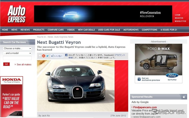This screenshot has width=189, height=118.
Task: Click the NEWSLETTER link
Action: pyautogui.click(x=180, y=21)
